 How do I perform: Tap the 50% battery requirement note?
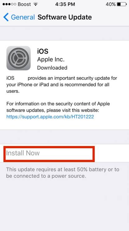coord(62,172)
